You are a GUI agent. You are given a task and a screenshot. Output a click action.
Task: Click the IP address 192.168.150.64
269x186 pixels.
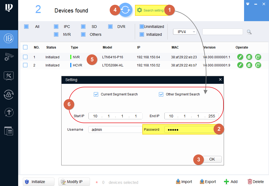click(x=148, y=57)
